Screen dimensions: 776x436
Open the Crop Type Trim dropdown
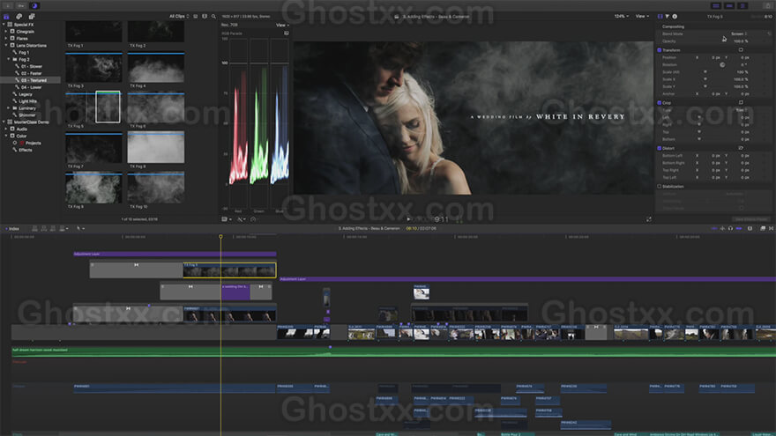click(741, 110)
